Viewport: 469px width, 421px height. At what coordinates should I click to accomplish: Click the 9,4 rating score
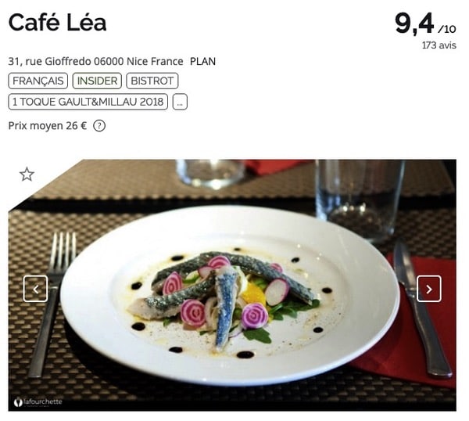[x=414, y=23]
